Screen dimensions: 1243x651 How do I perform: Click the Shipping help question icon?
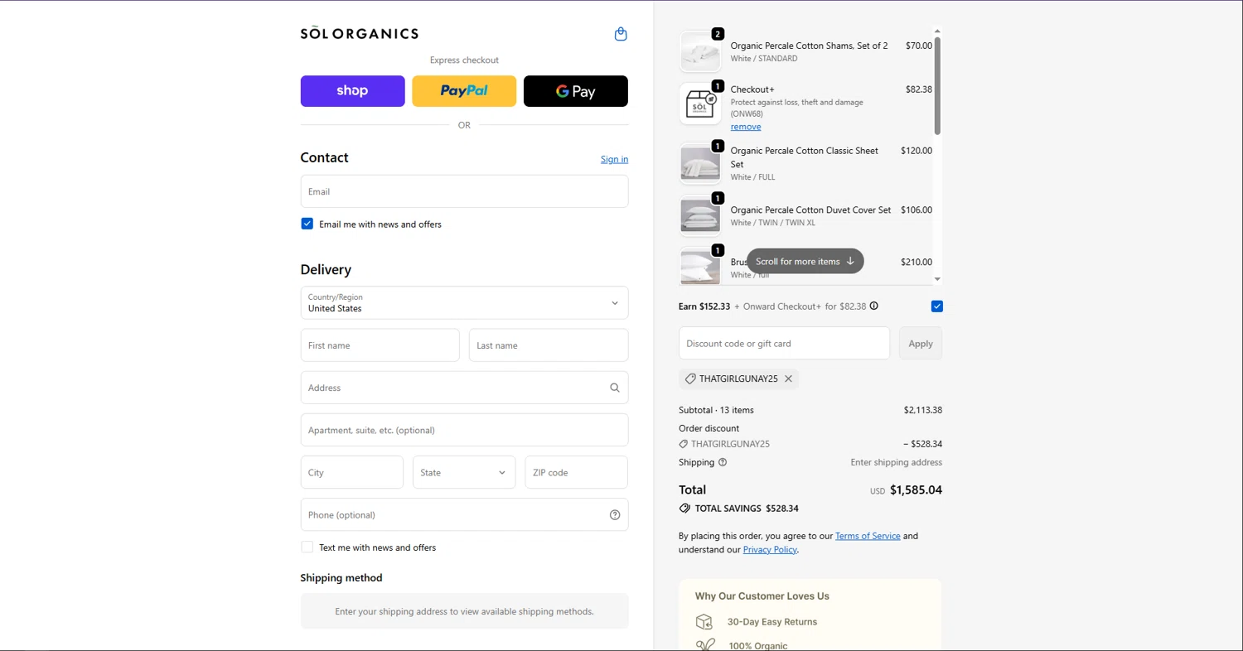(723, 462)
